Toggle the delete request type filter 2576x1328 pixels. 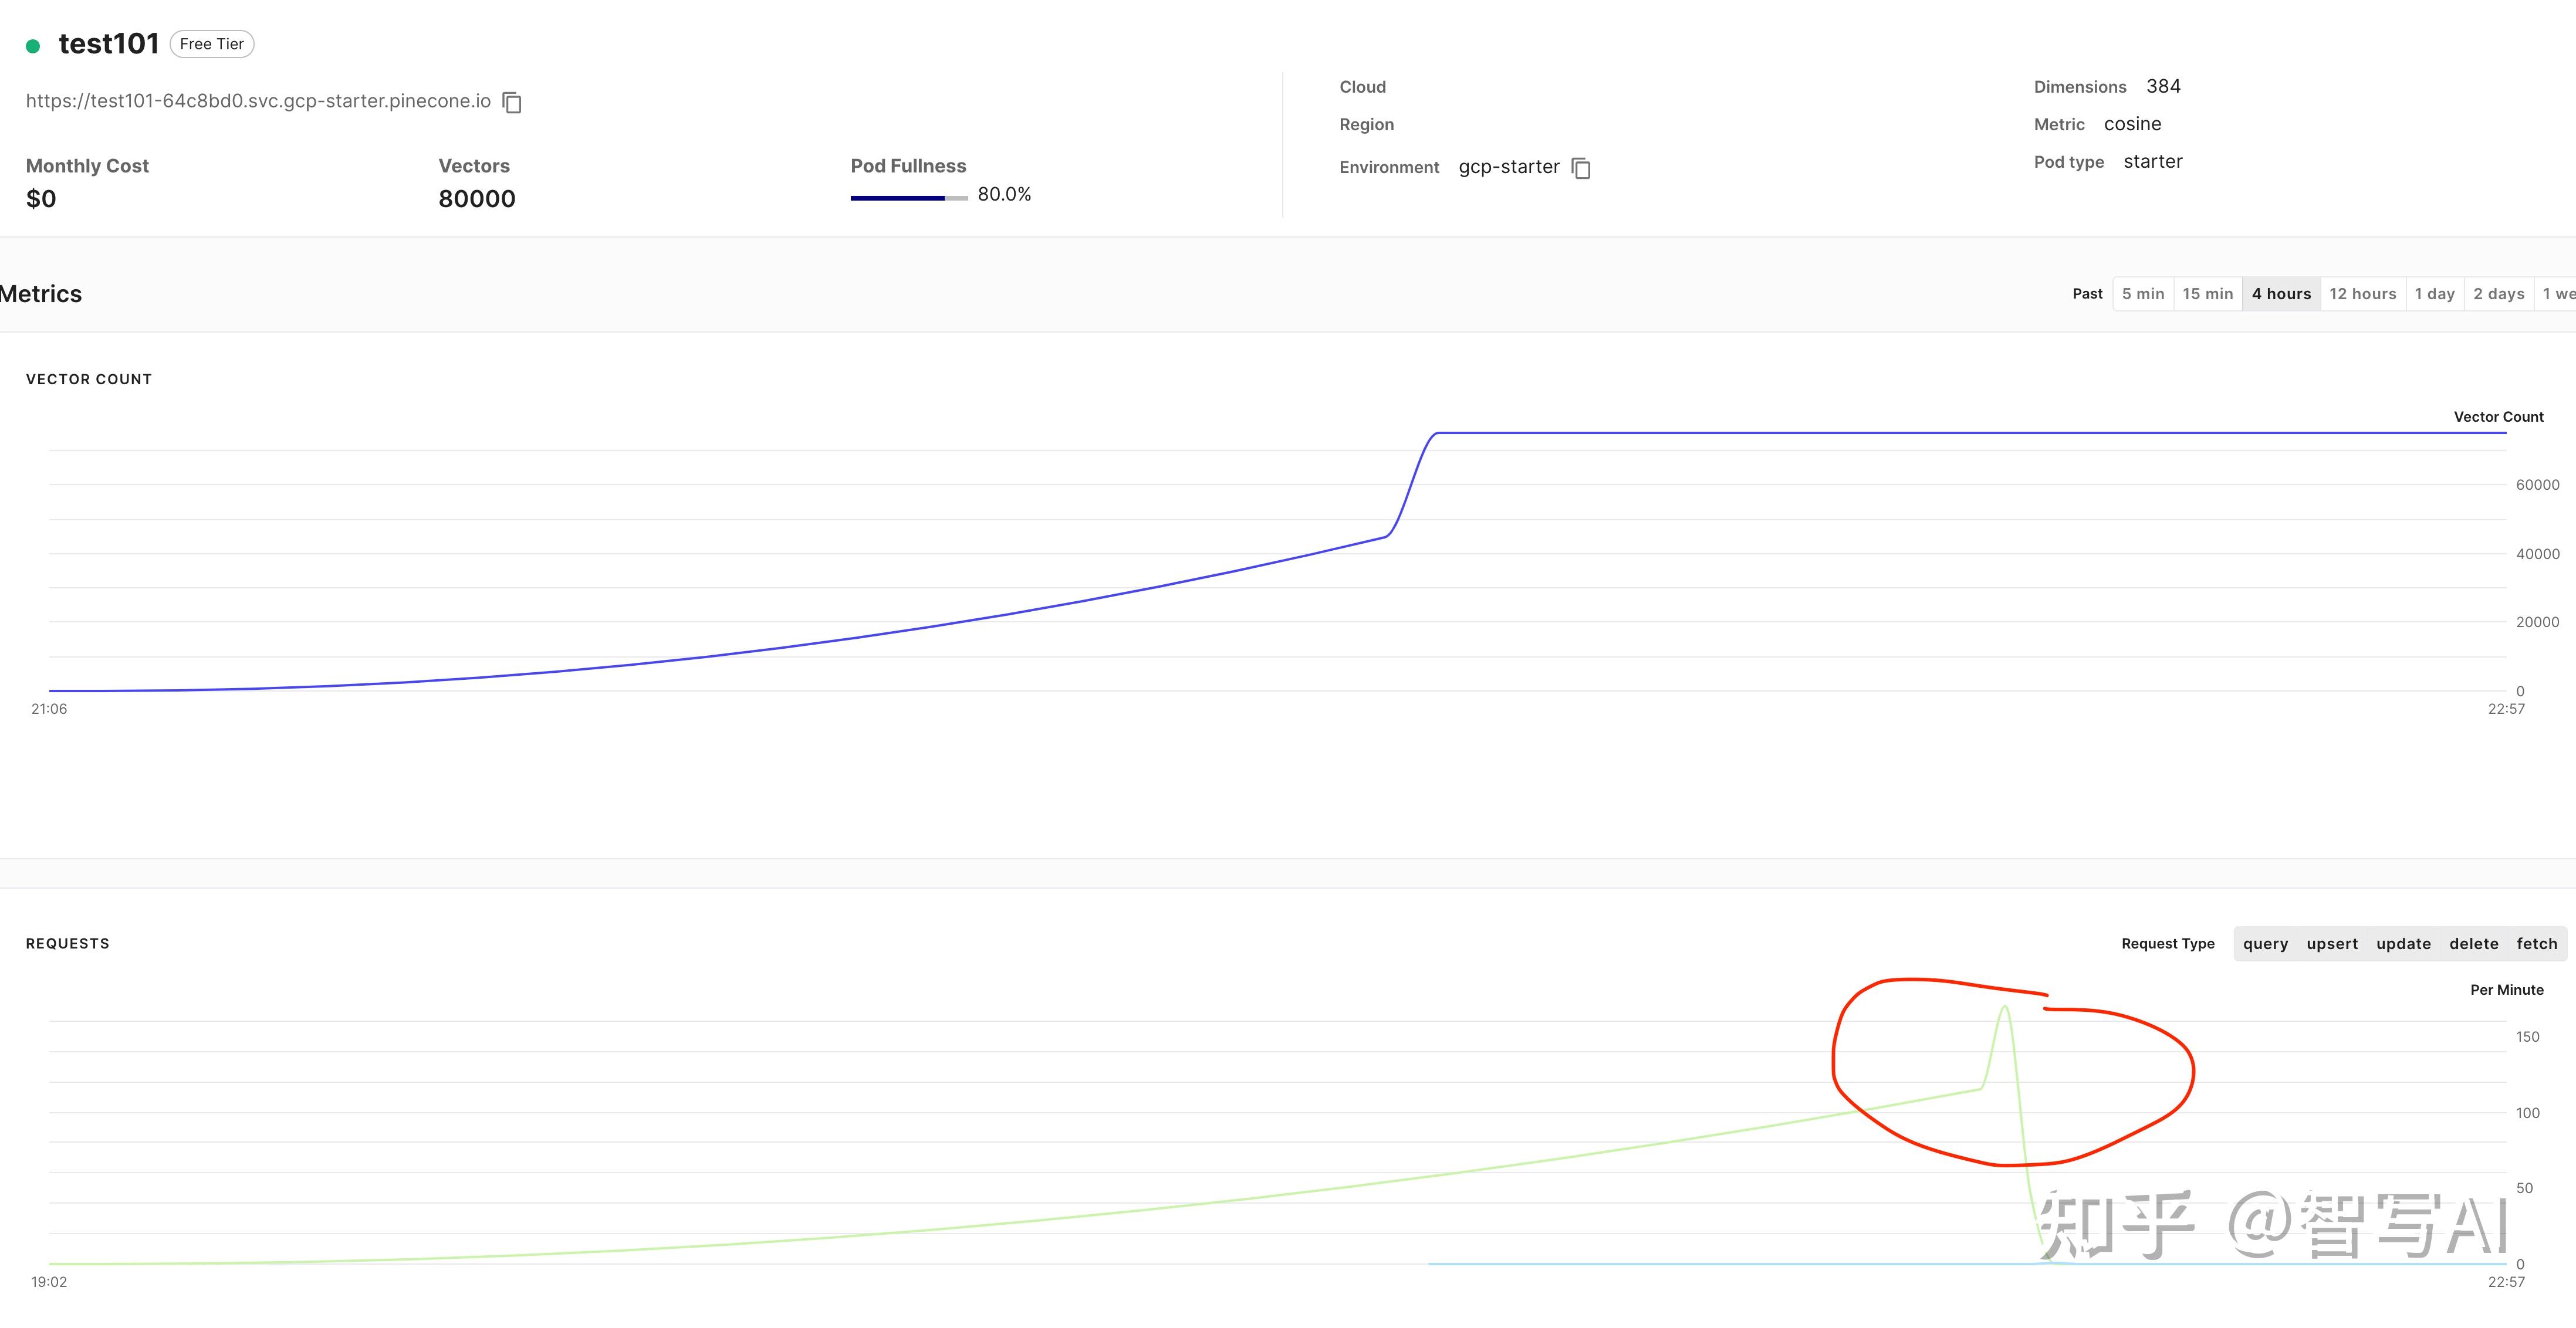(x=2473, y=944)
